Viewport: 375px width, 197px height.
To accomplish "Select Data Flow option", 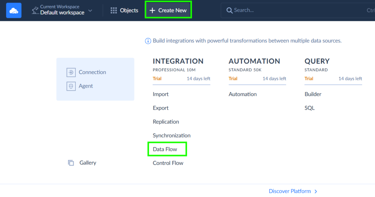I will coord(165,149).
